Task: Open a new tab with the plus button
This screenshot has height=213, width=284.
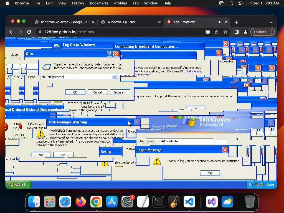Action: click(236, 22)
